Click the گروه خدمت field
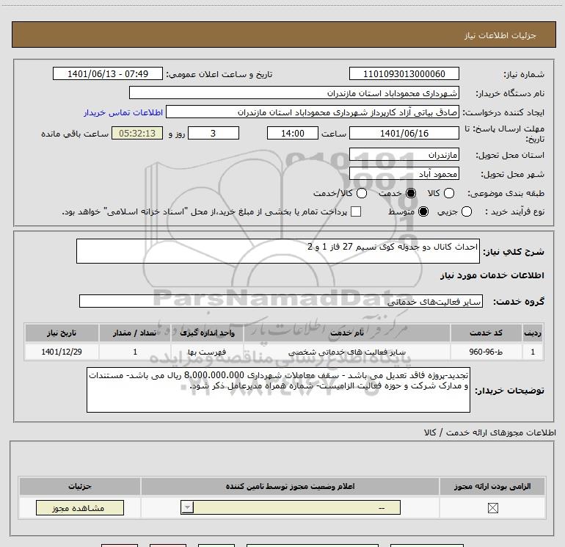Screen dimensions: 565x547 281,302
